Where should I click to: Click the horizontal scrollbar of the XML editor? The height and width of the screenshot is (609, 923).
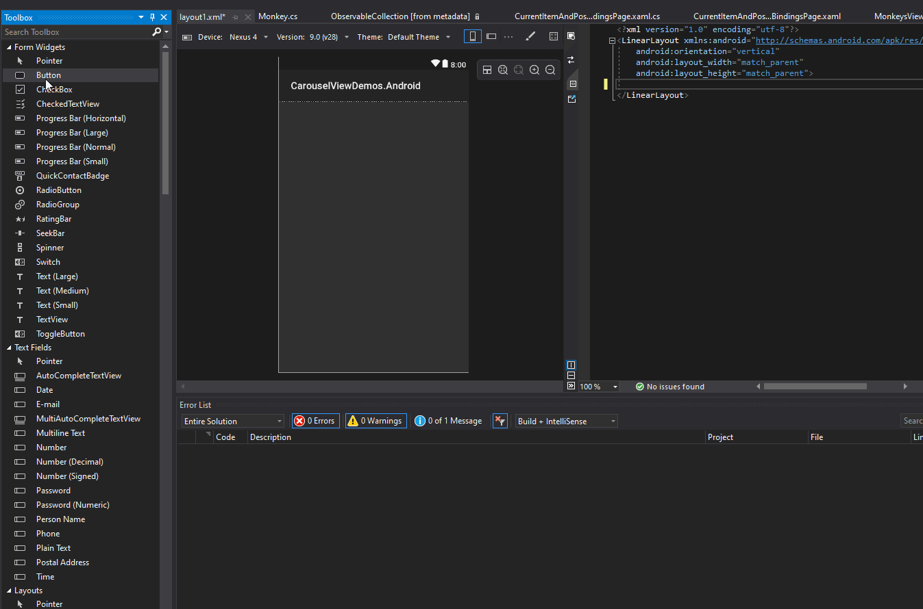(815, 387)
